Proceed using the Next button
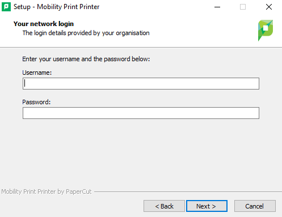The height and width of the screenshot is (217, 282). [207, 206]
